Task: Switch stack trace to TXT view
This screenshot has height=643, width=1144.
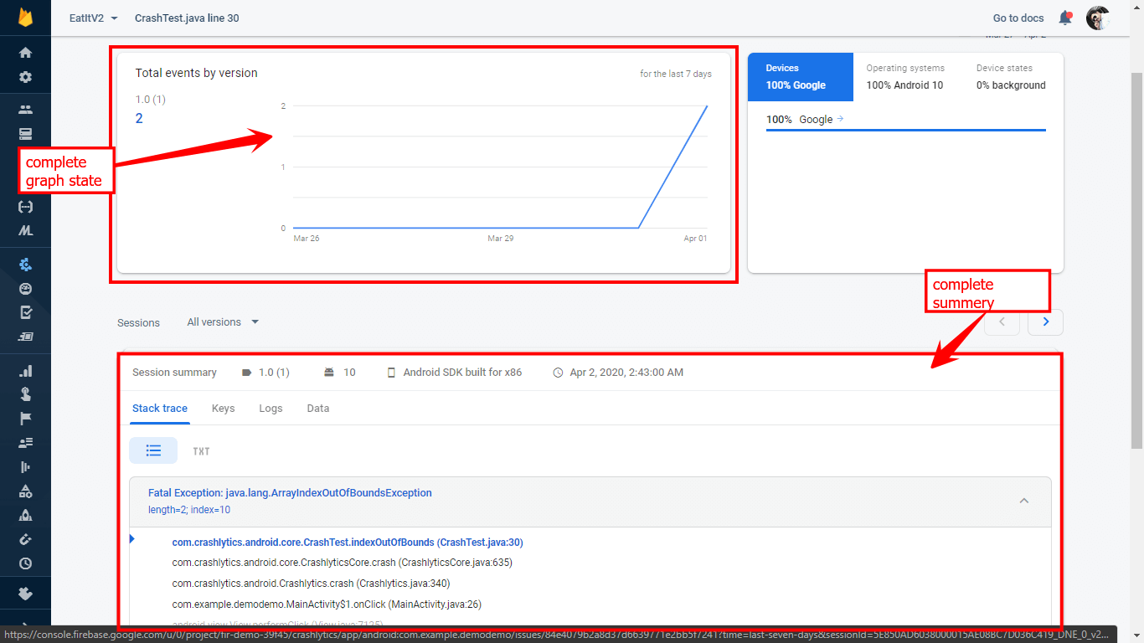Action: click(x=201, y=451)
